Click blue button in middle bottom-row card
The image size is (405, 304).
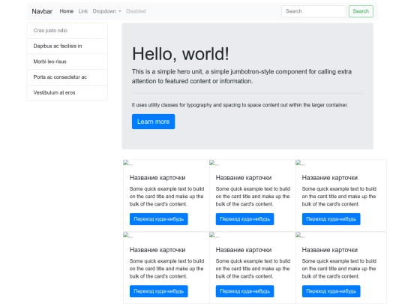[244, 291]
